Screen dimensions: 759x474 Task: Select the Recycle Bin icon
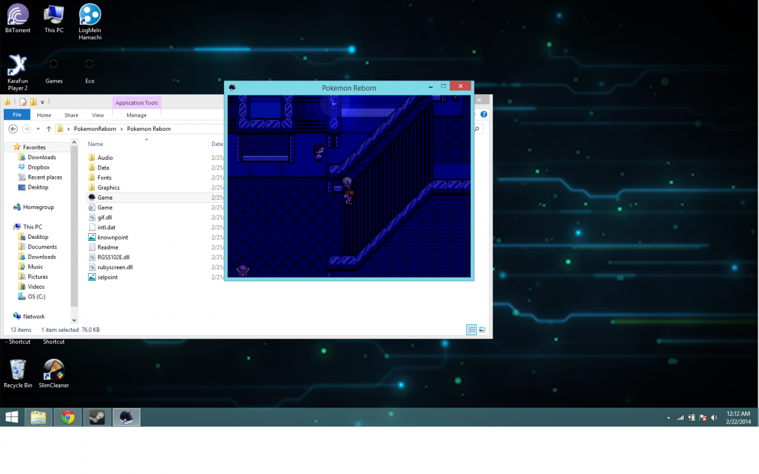18,374
